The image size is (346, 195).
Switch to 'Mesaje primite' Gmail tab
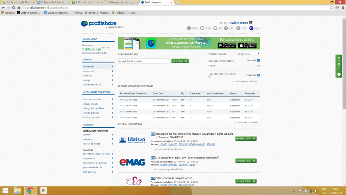click(122, 2)
